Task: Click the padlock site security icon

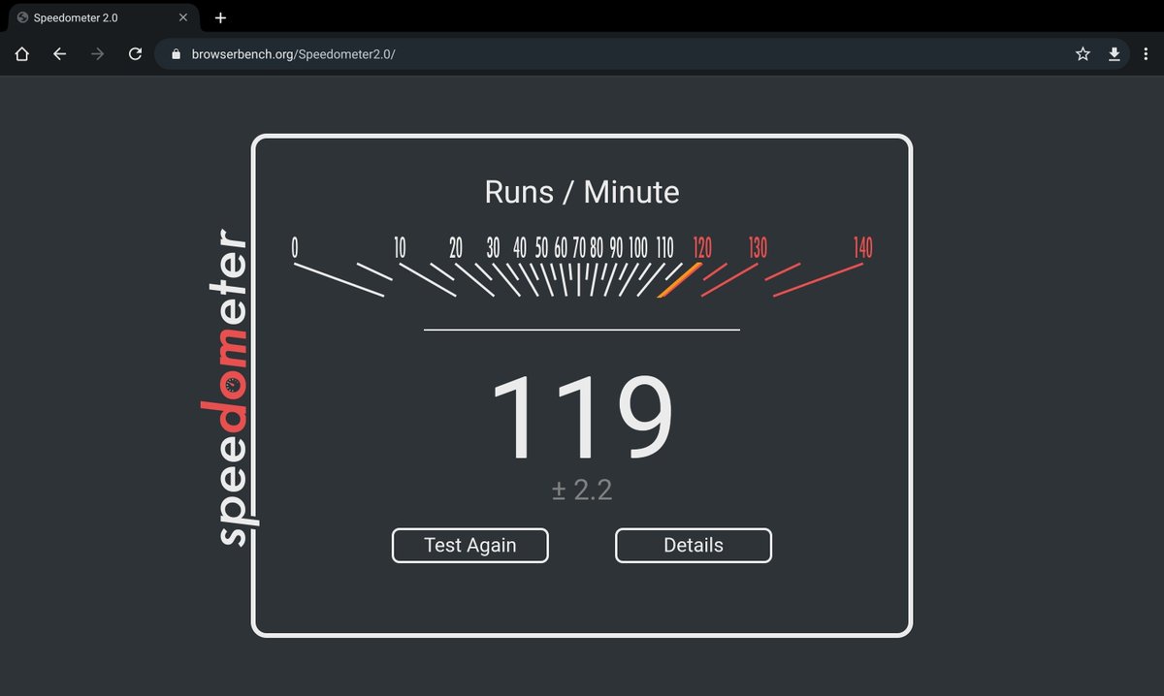Action: click(x=176, y=54)
